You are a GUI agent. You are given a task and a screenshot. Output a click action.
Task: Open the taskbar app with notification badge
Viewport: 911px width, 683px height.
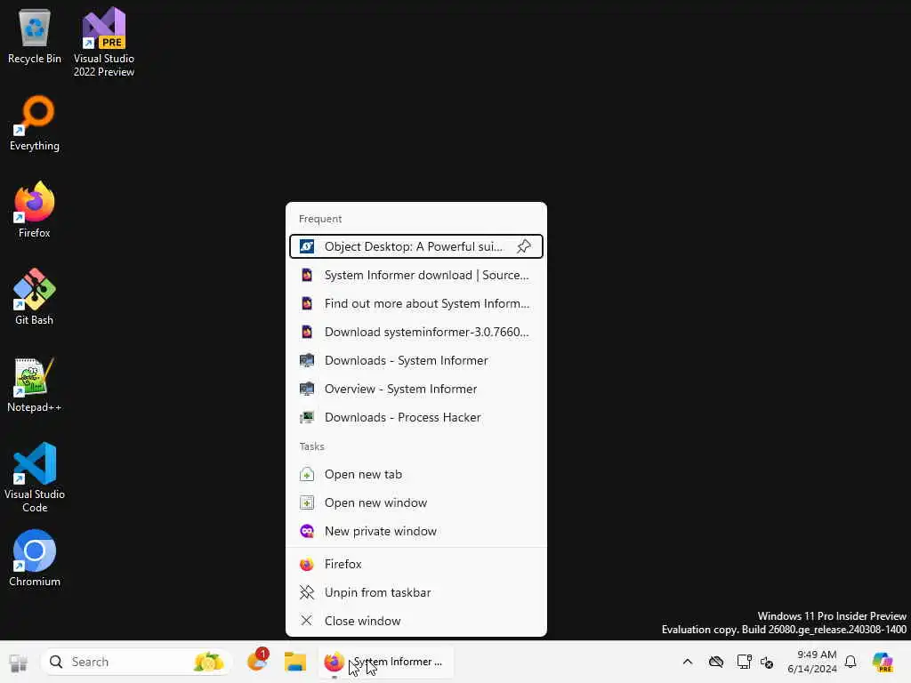click(257, 661)
